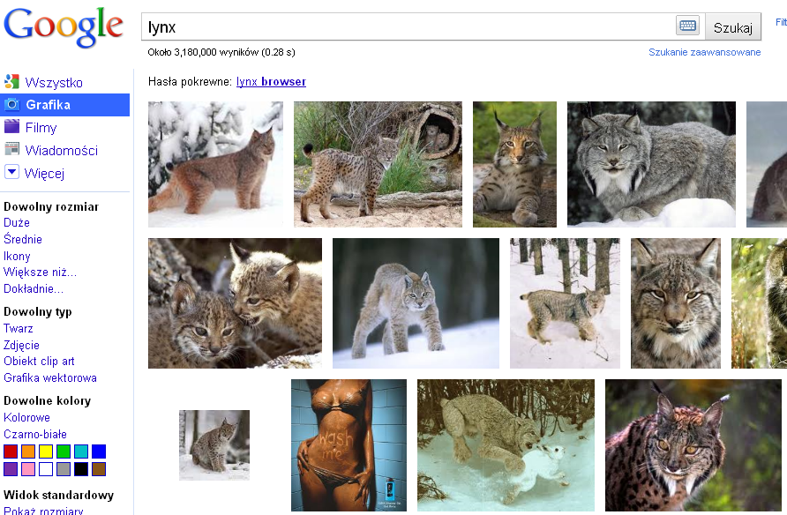
Task: Click the search field containing lynx
Action: point(406,27)
